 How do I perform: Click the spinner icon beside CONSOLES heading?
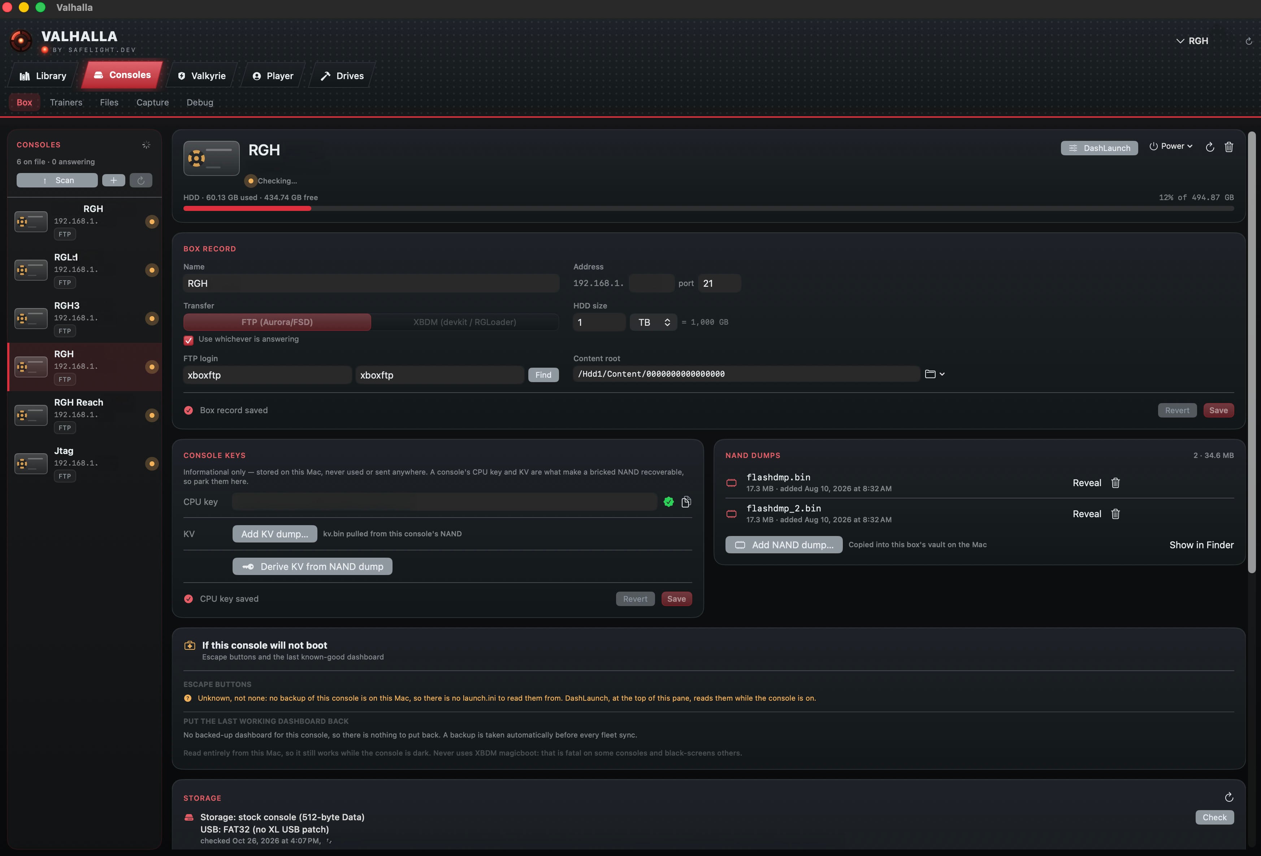tap(146, 145)
